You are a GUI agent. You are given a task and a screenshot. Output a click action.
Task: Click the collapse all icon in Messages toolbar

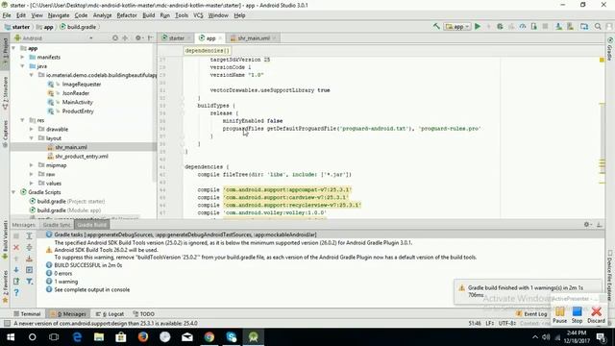[x=29, y=247]
